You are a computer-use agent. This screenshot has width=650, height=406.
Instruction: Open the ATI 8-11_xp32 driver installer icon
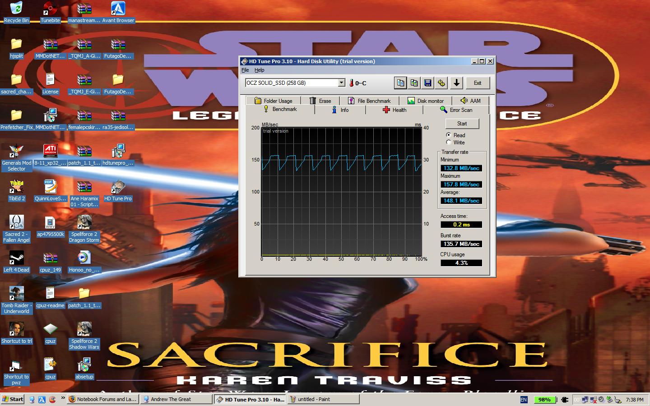pyautogui.click(x=50, y=155)
